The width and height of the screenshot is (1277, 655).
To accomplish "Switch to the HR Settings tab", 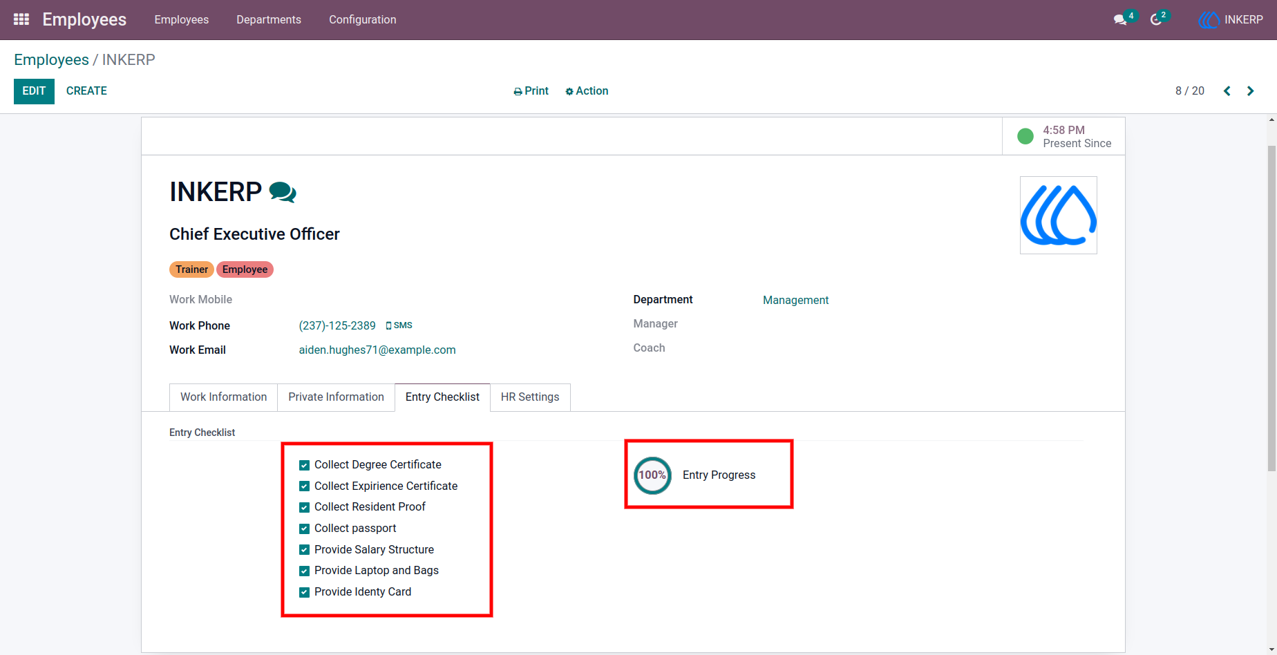I will click(x=530, y=397).
